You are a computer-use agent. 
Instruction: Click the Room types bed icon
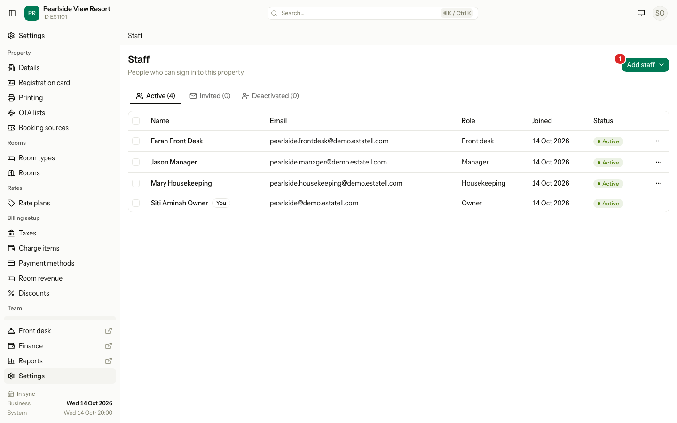pyautogui.click(x=11, y=158)
